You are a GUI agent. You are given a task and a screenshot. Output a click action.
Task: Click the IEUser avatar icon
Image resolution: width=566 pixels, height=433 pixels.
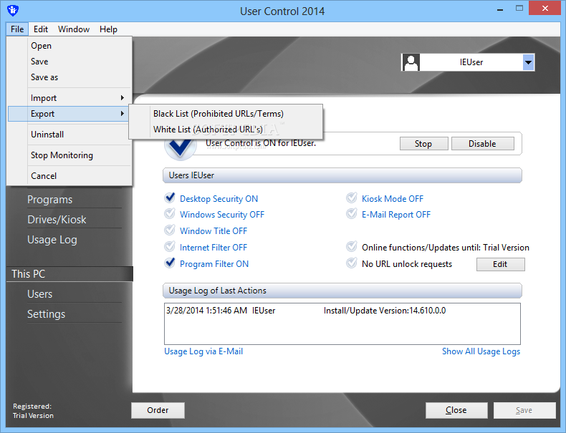pos(411,62)
